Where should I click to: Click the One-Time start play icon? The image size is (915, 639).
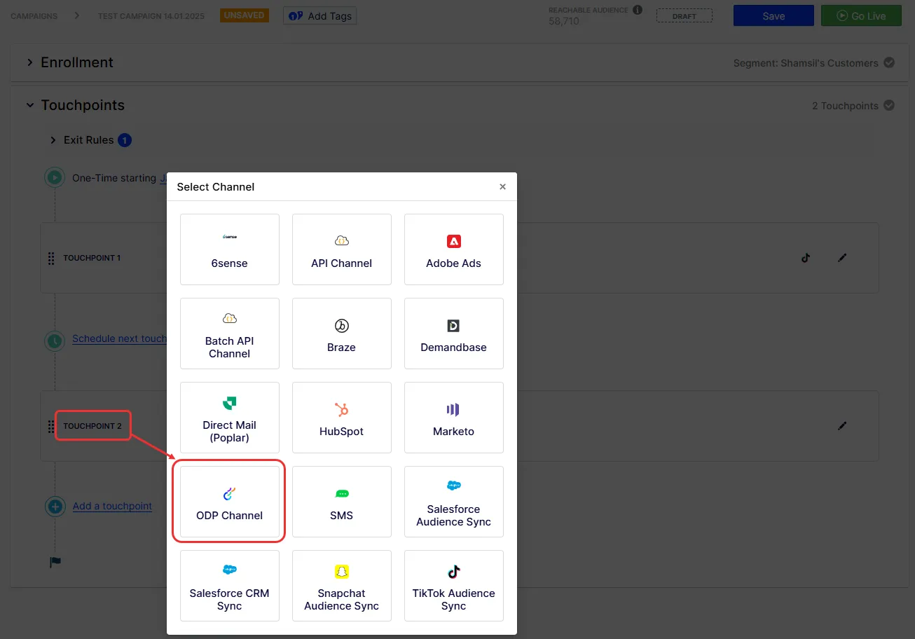click(x=55, y=177)
